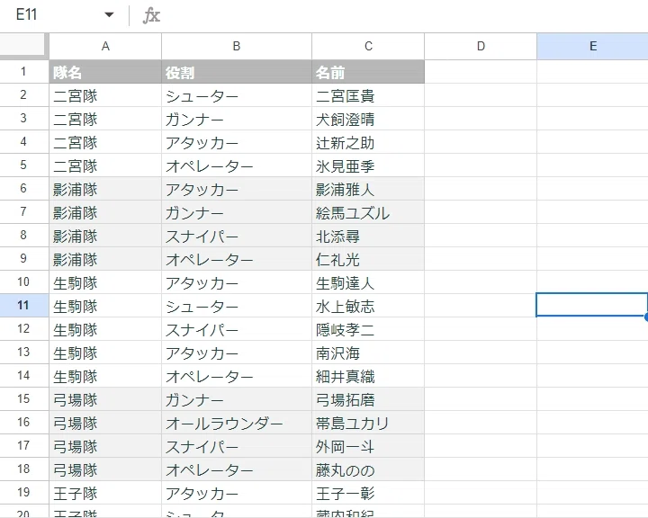Select column B header

pyautogui.click(x=237, y=46)
